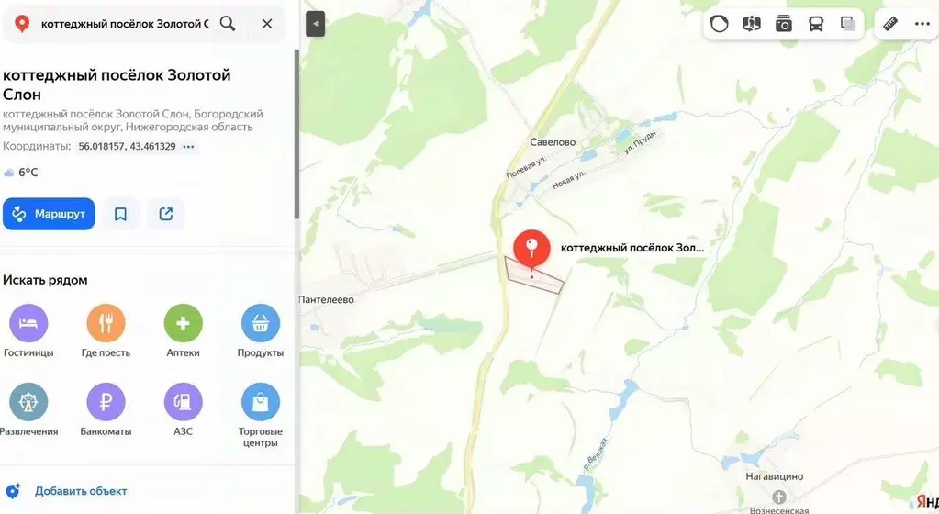Image resolution: width=939 pixels, height=514 pixels.
Task: Save place with the bookmark icon
Action: click(120, 214)
